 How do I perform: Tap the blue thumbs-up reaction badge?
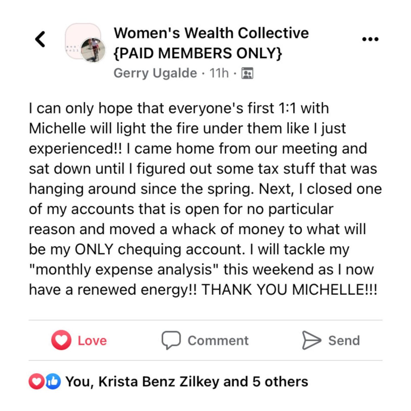click(53, 381)
